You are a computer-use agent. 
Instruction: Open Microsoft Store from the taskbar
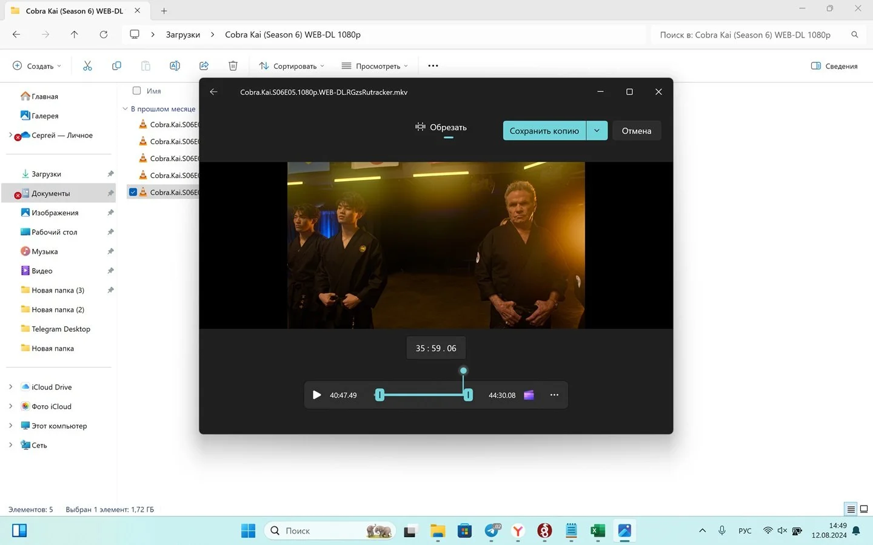click(x=464, y=531)
